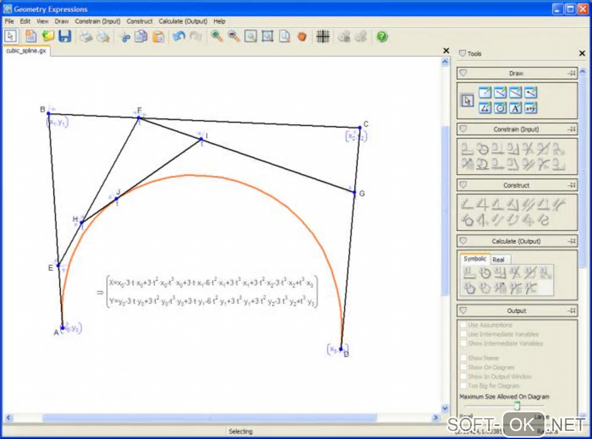Select the cubic_spline.gx document tab
Viewport: 592px width, 439px height.
click(x=26, y=51)
